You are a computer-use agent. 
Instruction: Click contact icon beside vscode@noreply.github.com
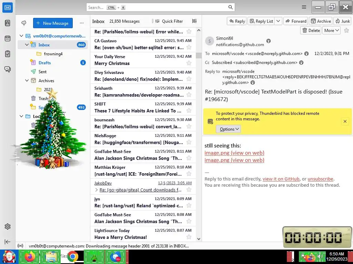306,54
